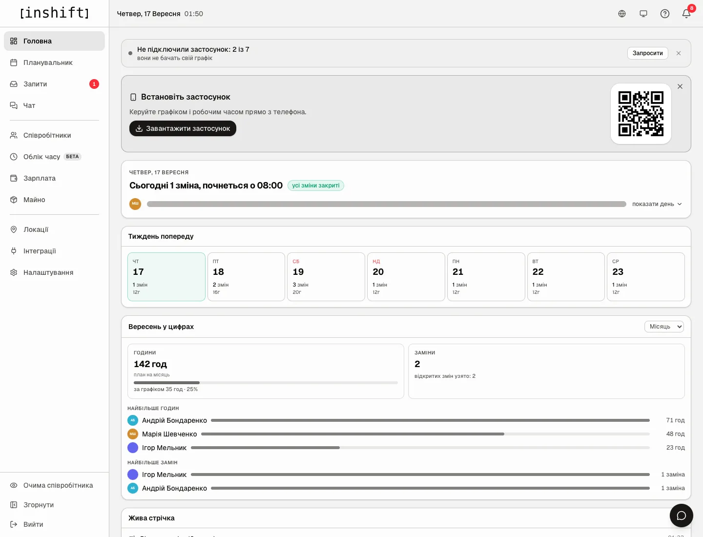Viewport: 703px width, 537px height.
Task: Click today's shift timeline bar
Action: [x=387, y=204]
